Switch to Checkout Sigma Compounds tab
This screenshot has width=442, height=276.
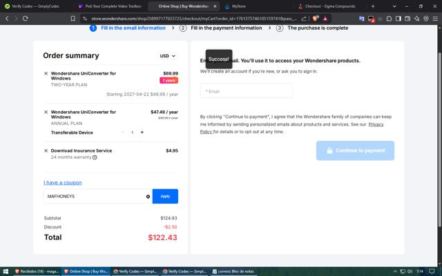pos(329,6)
